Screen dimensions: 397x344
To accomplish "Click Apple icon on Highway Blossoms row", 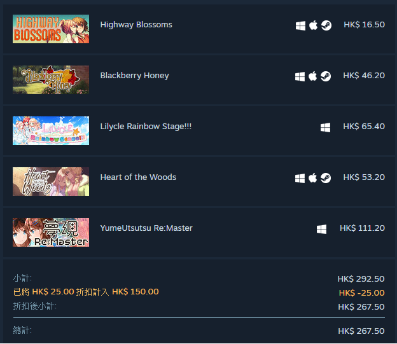I will pos(313,25).
